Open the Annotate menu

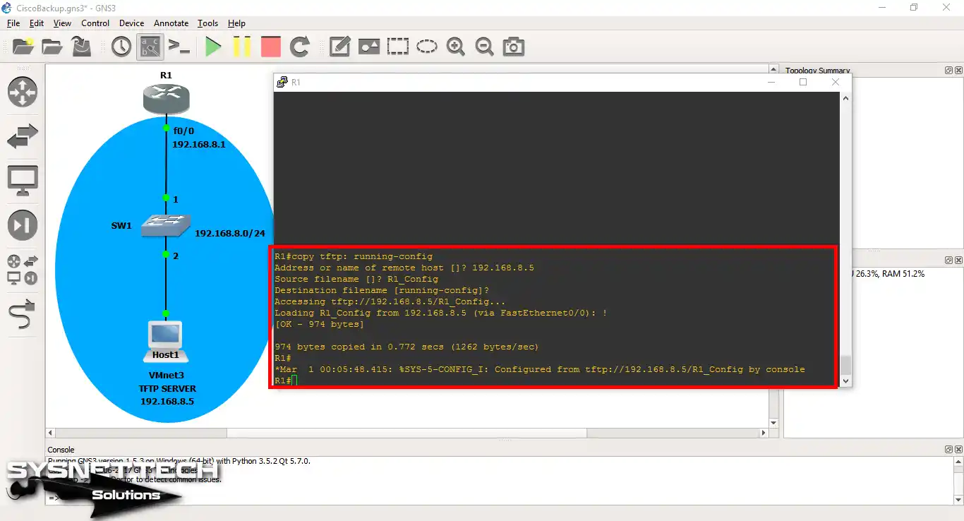click(x=171, y=23)
